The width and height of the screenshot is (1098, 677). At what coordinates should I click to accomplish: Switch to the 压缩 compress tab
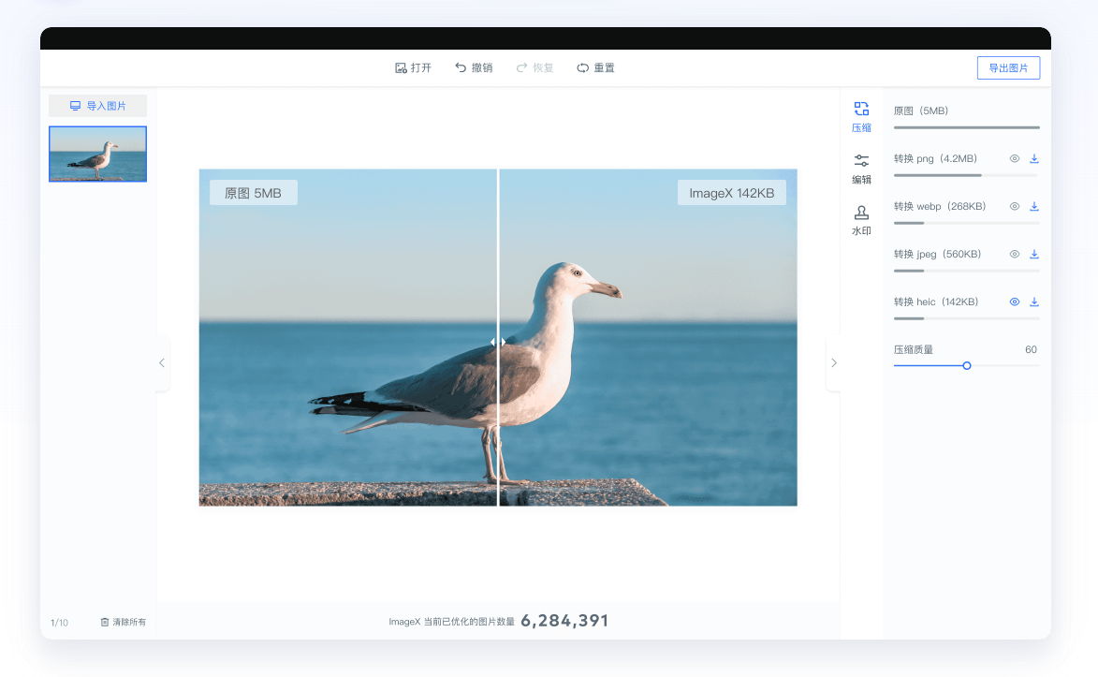coord(861,117)
